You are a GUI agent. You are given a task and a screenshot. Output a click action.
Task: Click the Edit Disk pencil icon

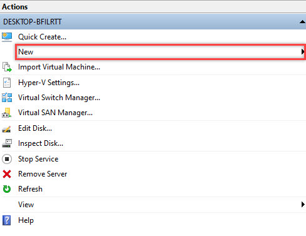[x=6, y=129]
